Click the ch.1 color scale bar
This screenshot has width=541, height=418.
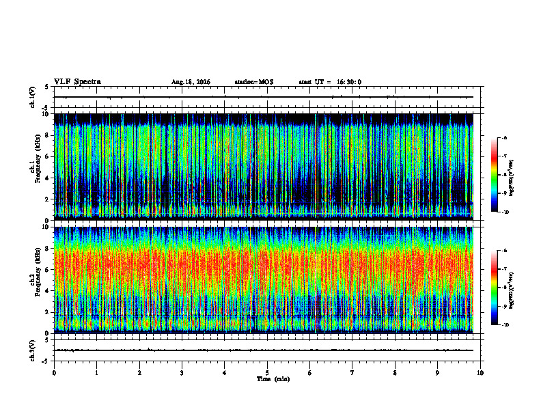[494, 175]
